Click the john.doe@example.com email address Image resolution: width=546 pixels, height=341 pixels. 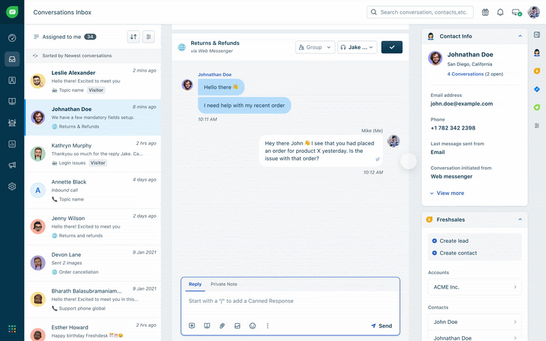coord(461,104)
